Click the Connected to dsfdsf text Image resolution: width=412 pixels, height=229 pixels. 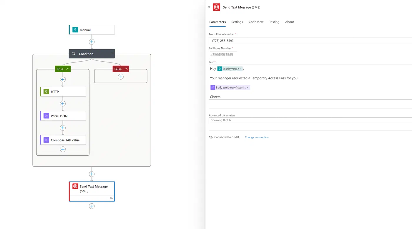pos(227,137)
